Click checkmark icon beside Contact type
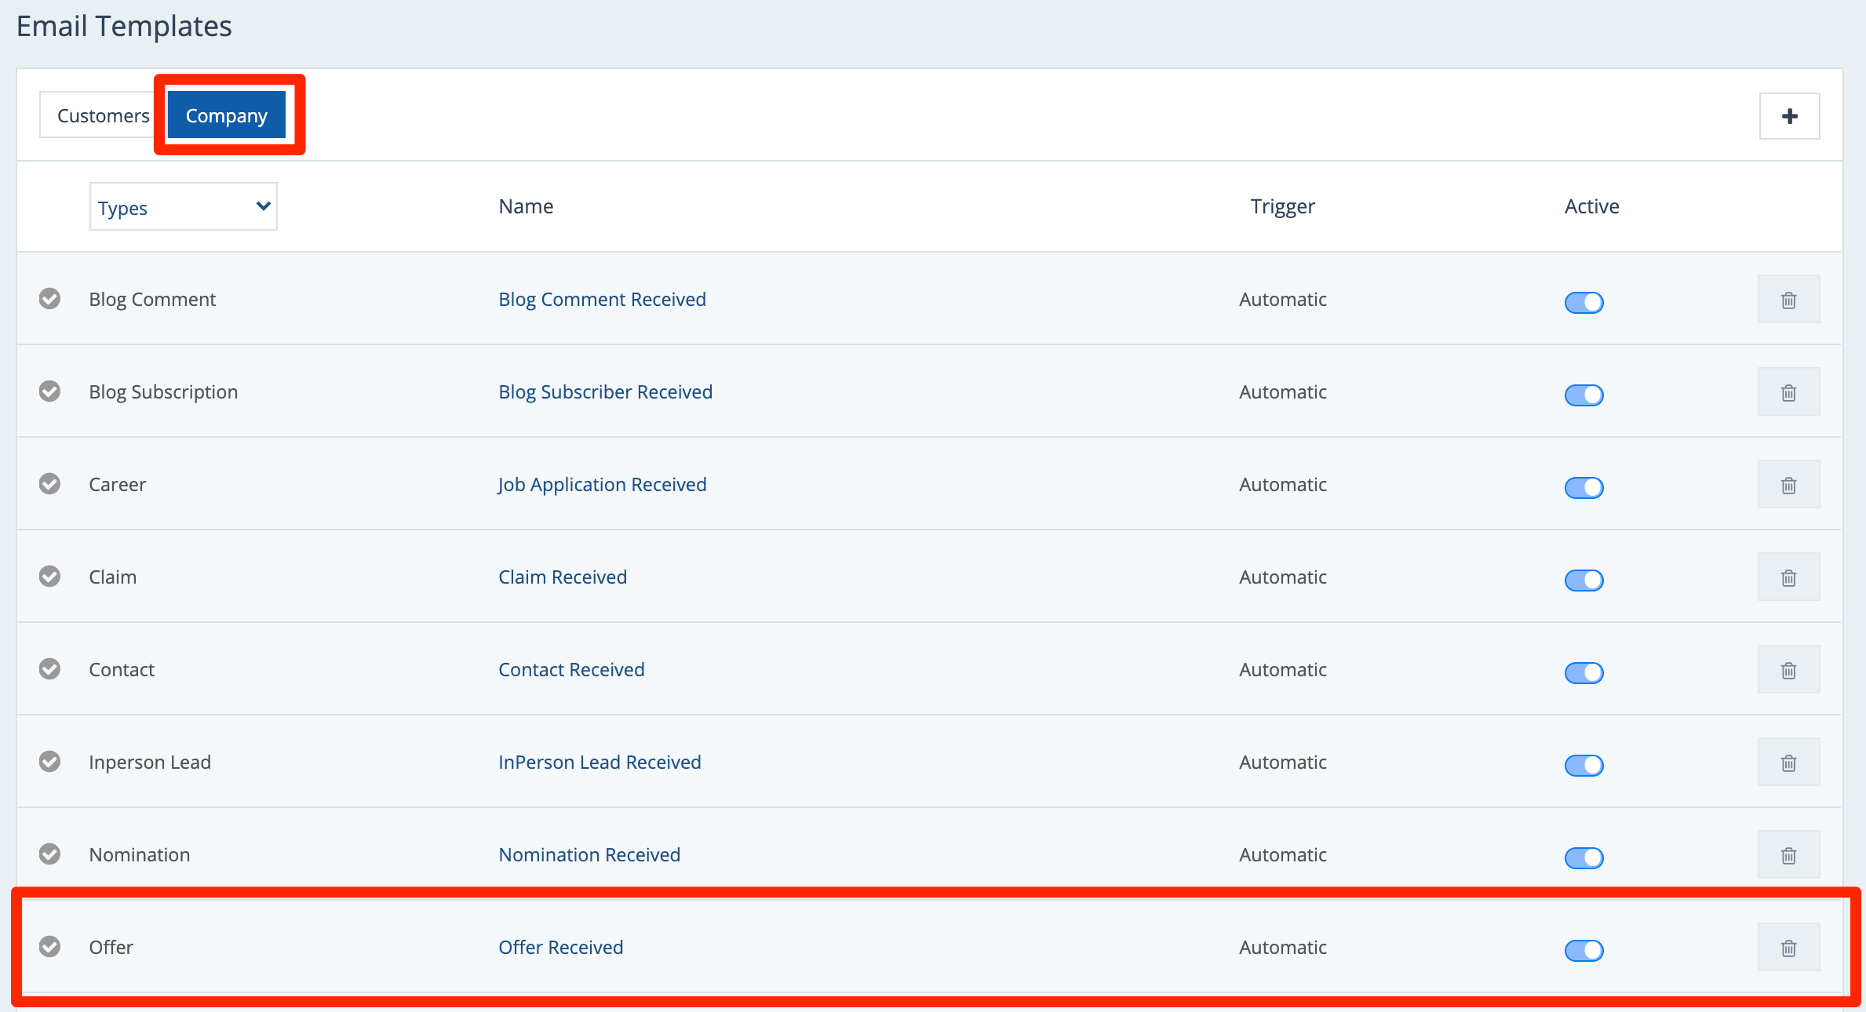The image size is (1866, 1012). pos(50,668)
